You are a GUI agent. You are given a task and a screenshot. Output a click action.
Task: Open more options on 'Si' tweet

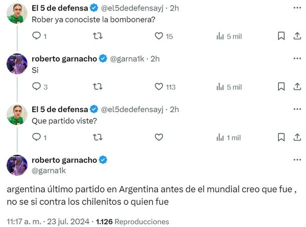[295, 59]
